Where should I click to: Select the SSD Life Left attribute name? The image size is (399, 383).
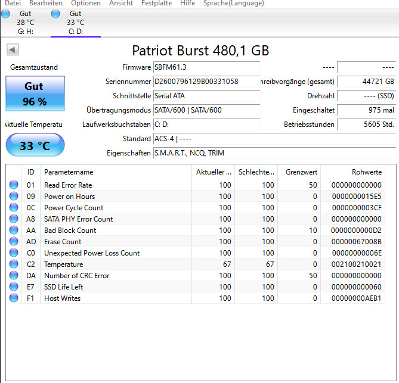[x=64, y=287]
